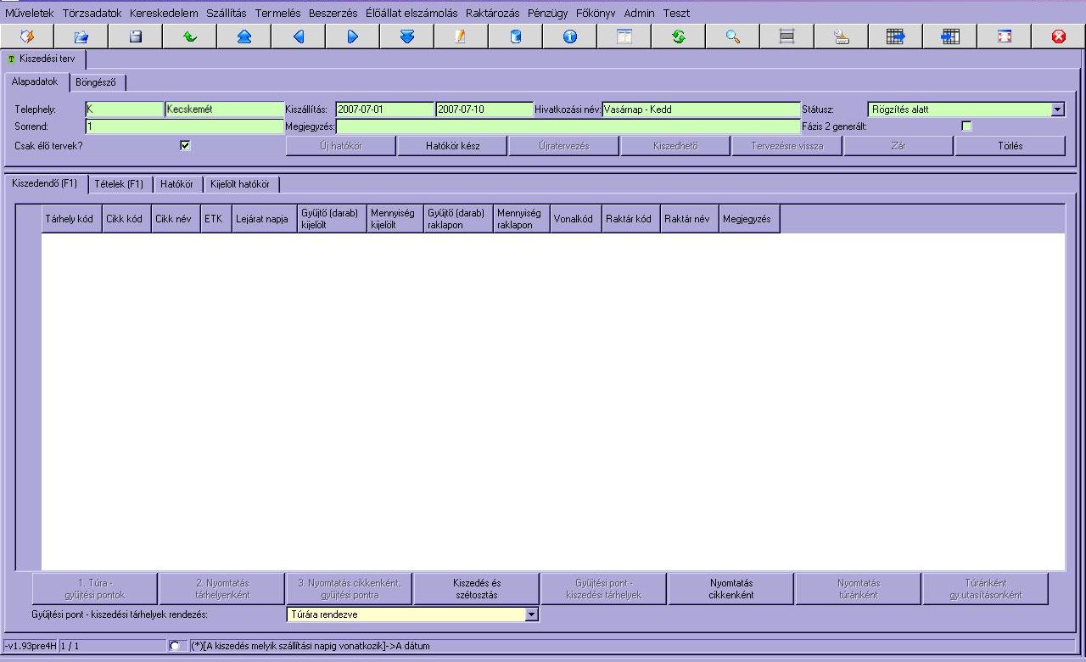
Task: Switch to the Hatókör tab
Action: point(176,184)
